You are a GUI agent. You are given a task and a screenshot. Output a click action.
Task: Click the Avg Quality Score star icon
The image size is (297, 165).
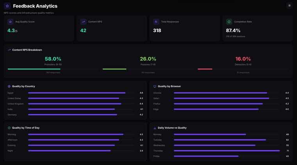click(x=11, y=22)
